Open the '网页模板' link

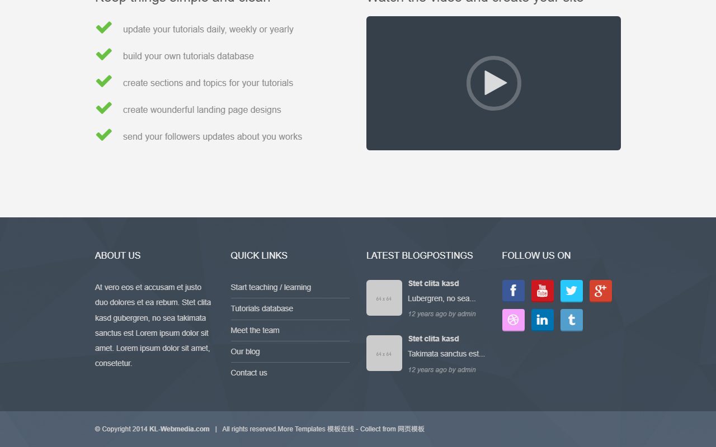coord(411,429)
